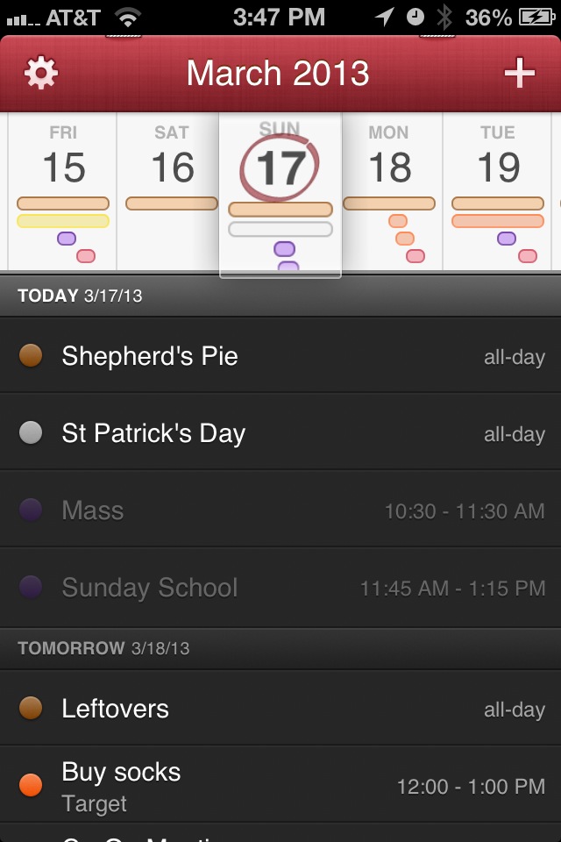Screen dimensions: 561x842
Task: Select Saturday 16 in the day ticker
Action: point(172,167)
